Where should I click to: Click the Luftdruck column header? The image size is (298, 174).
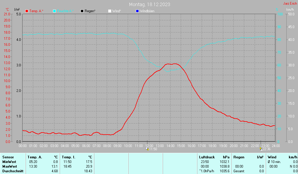click(x=207, y=157)
